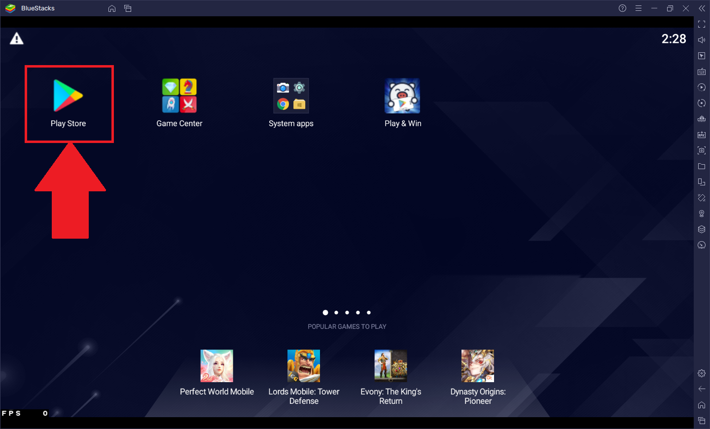Open the help question mark menu
The width and height of the screenshot is (710, 429).
pyautogui.click(x=622, y=8)
